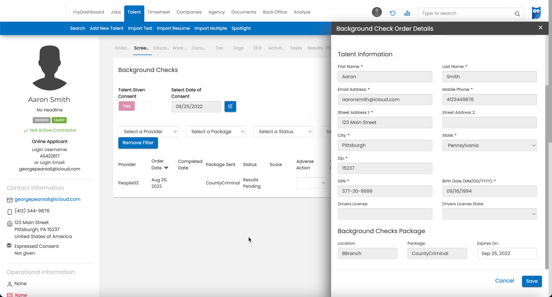552x297 pixels.
Task: Click the owl logo icon
Action: [536, 13]
